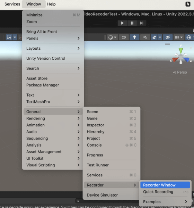Open draw mode shading sphere dropdown

tap(113, 38)
